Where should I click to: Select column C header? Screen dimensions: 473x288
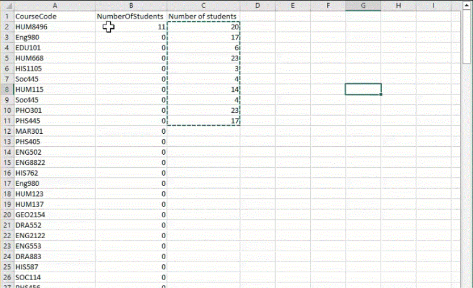tap(203, 5)
